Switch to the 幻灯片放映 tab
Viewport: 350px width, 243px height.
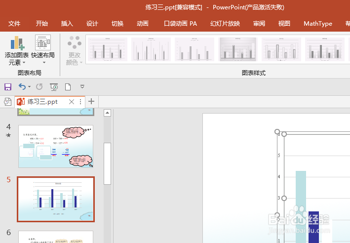pyautogui.click(x=225, y=23)
